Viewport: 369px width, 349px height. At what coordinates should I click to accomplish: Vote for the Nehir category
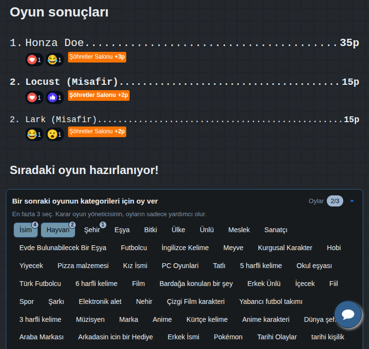tap(144, 301)
